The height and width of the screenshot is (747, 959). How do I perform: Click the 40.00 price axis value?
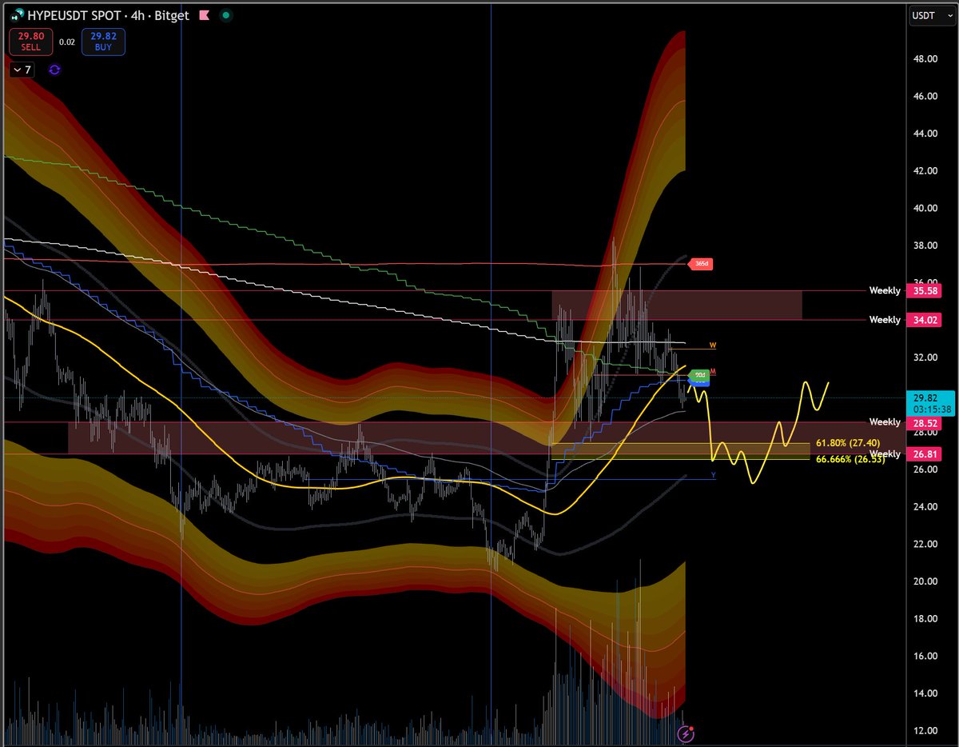(x=926, y=208)
